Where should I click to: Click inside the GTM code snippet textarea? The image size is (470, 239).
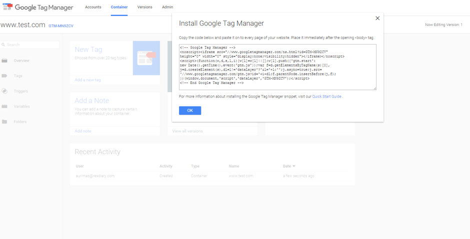tap(277, 67)
